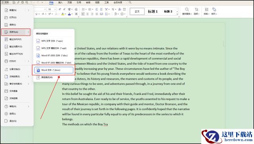The height and width of the screenshot is (144, 254).
Task: Select right paragraph alignment
Action: [92, 14]
